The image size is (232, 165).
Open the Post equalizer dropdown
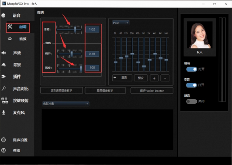121,23
